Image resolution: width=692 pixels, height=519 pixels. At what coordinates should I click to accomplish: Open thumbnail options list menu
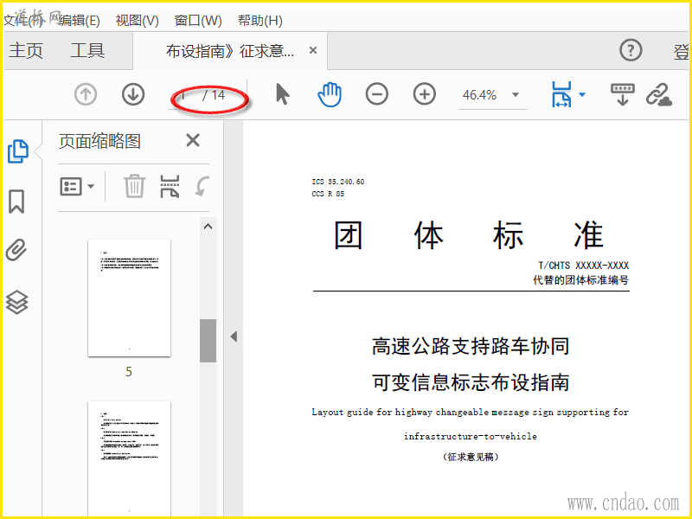pos(77,186)
